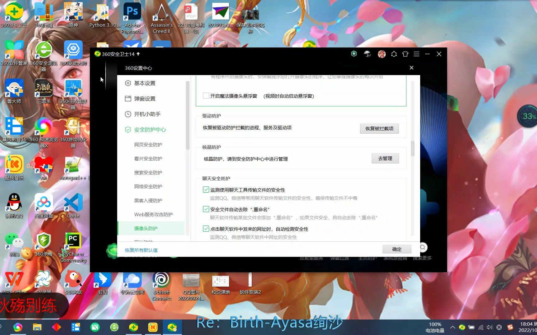This screenshot has width=537, height=335.
Task: Close the 360设置中心 dialog
Action: pyautogui.click(x=411, y=68)
